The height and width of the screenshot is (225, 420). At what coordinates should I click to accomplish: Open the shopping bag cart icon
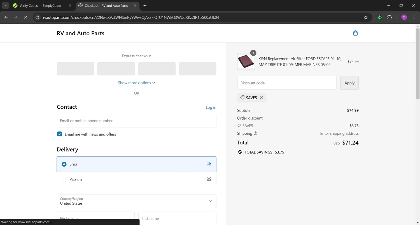click(355, 33)
